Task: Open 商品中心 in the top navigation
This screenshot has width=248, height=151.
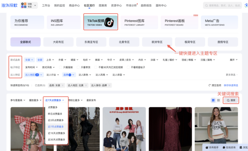Action: (74, 5)
